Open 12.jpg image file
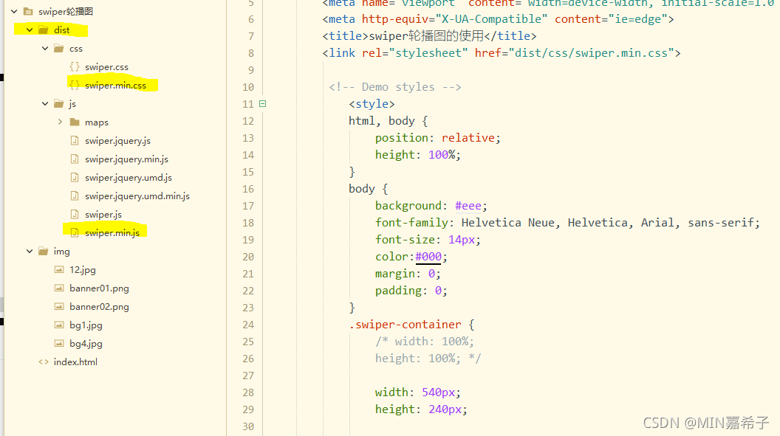 83,270
